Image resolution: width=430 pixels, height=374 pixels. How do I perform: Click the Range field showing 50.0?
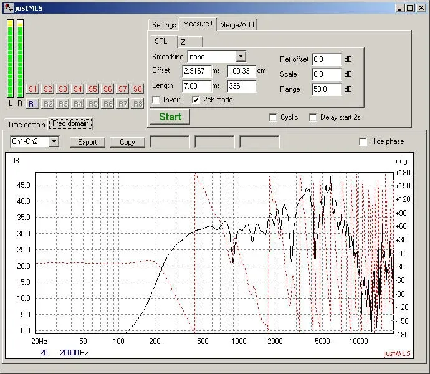click(x=327, y=89)
